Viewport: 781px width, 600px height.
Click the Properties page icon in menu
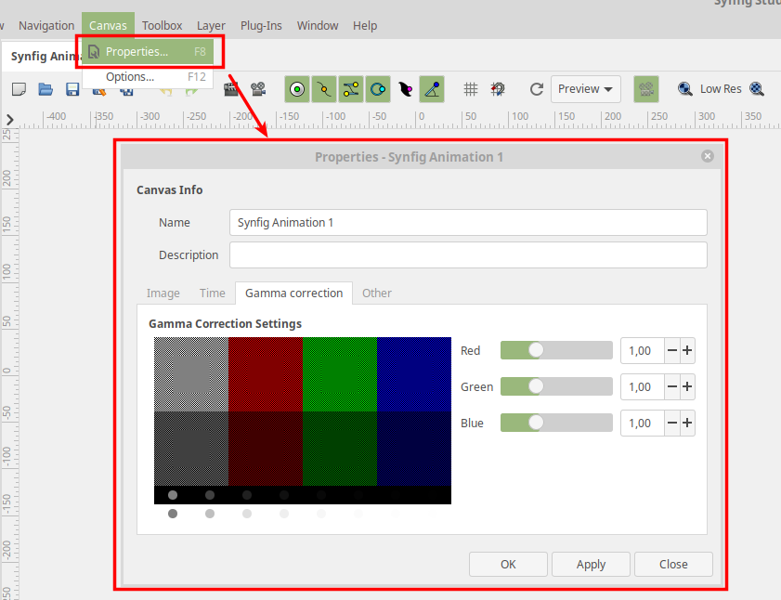[x=94, y=51]
